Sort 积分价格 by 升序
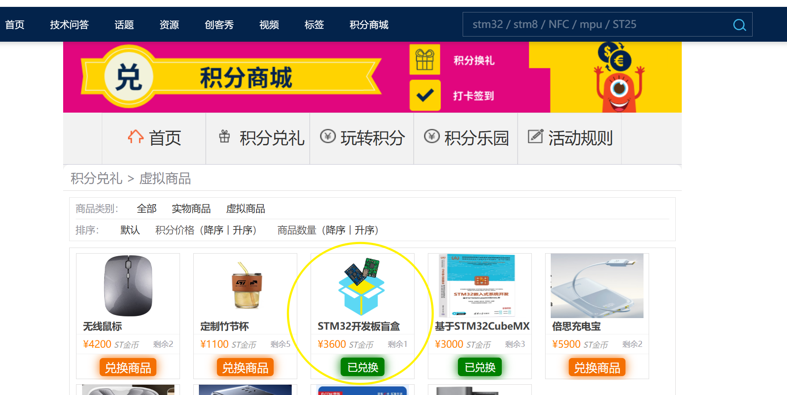Screen dimensions: 787x395 [242, 230]
